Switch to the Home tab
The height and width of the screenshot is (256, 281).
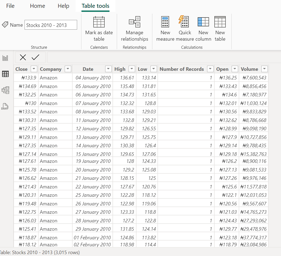pos(37,6)
